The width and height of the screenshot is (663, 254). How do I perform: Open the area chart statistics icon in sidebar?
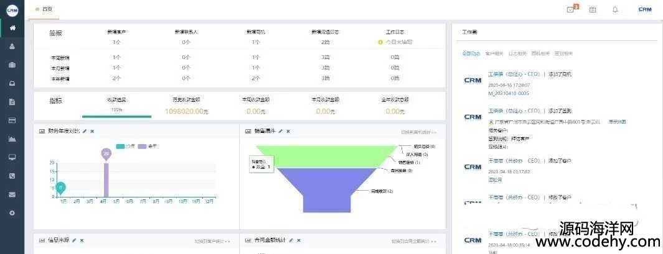(12, 139)
